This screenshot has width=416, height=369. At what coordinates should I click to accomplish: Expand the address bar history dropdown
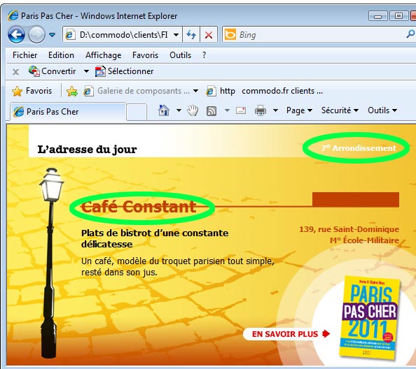(176, 35)
